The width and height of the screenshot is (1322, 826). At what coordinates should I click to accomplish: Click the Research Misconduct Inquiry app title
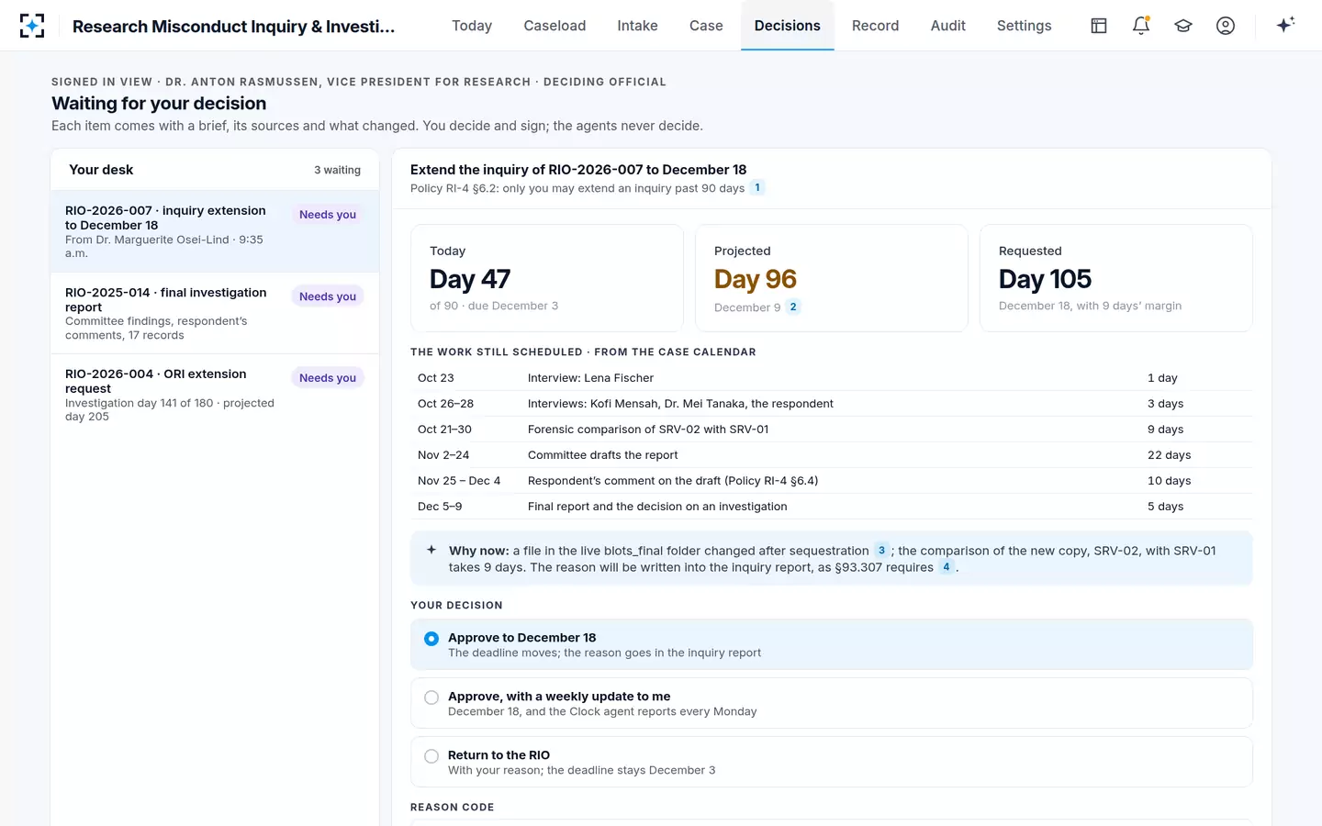233,27
